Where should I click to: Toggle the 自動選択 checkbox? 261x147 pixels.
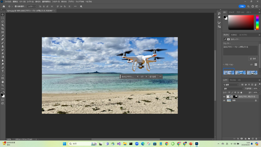pos(16,6)
